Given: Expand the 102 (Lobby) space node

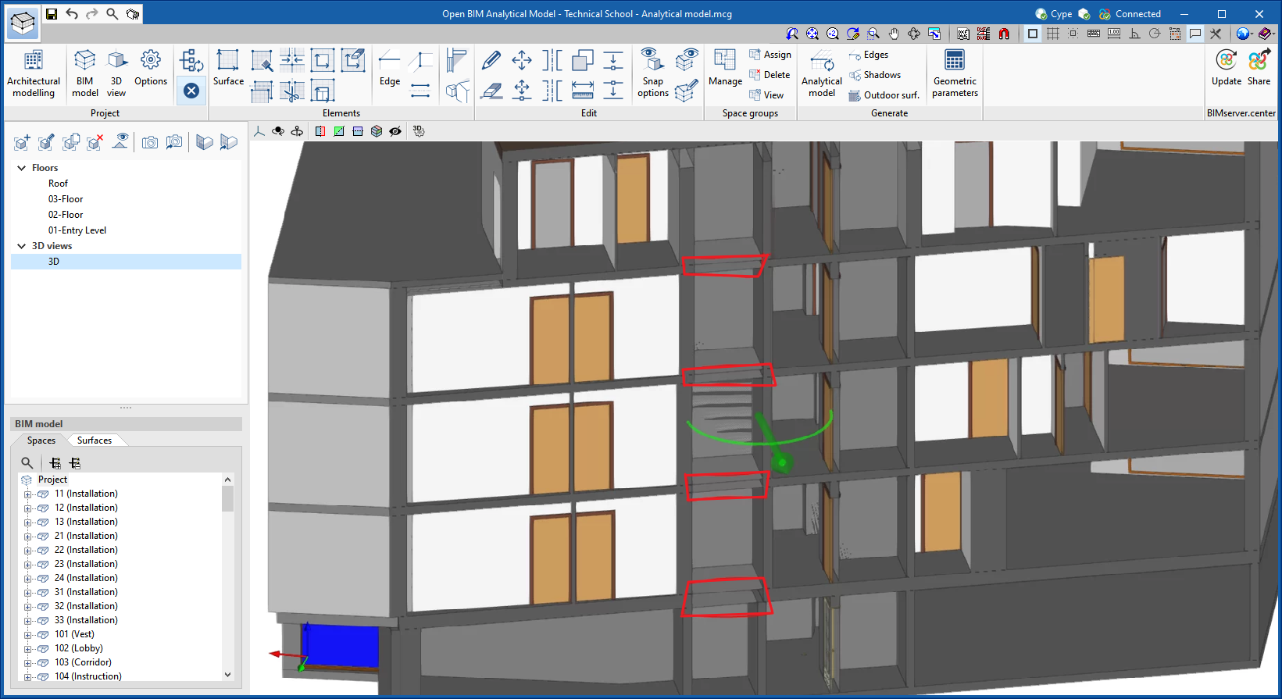Looking at the screenshot, I should tap(27, 649).
